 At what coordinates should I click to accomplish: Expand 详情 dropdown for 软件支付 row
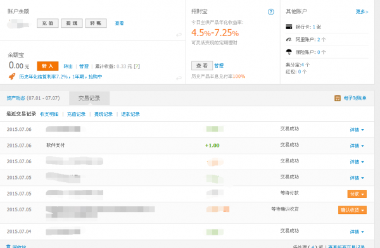pos(357,146)
